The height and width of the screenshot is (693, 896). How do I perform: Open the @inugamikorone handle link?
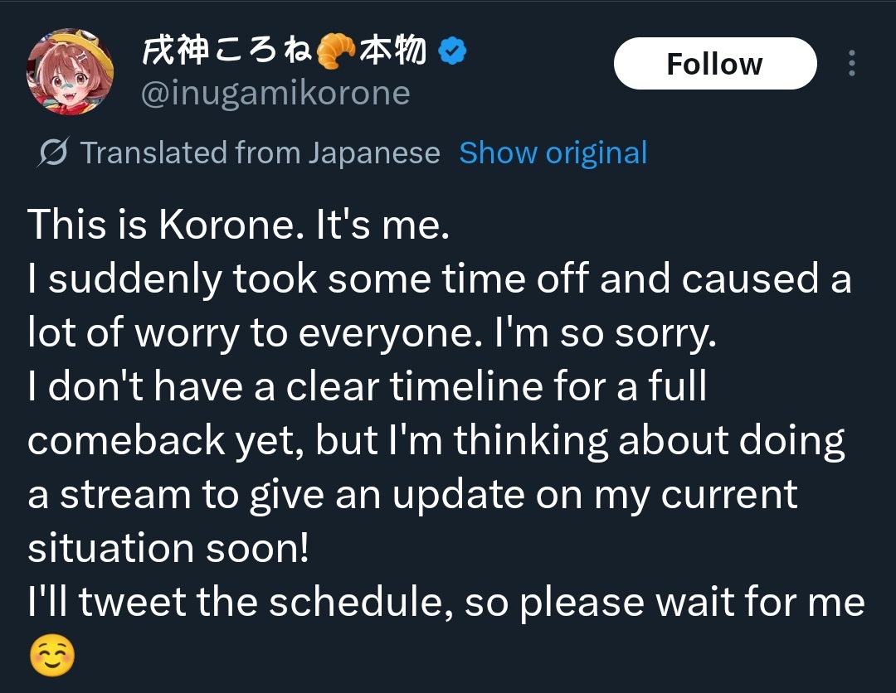275,93
